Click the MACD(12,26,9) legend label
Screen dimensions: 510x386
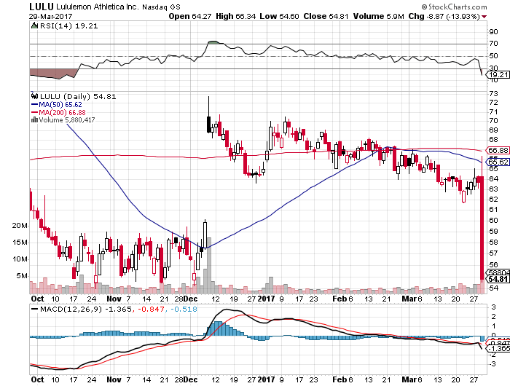pos(71,310)
